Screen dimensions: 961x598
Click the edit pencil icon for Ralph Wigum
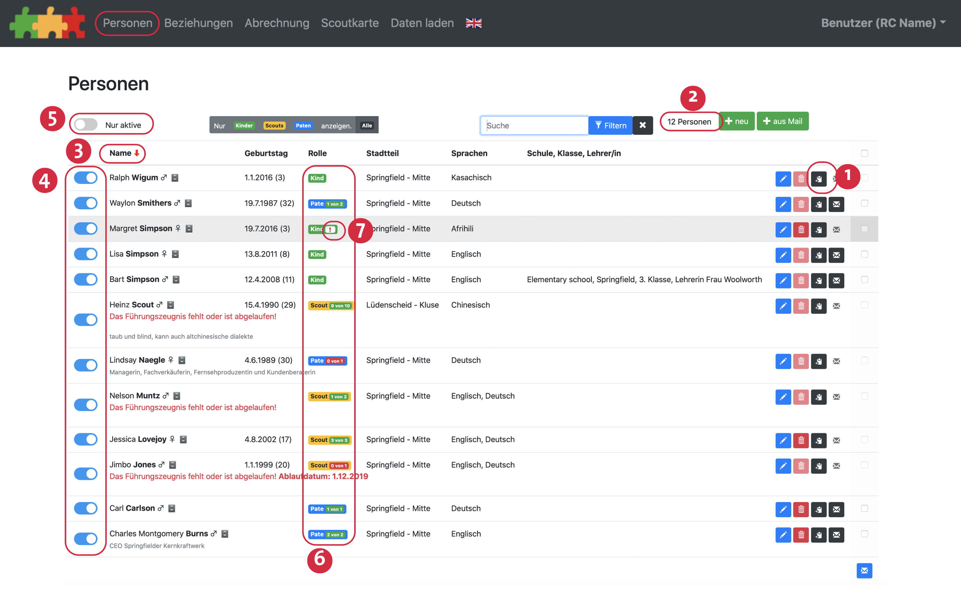(x=783, y=179)
